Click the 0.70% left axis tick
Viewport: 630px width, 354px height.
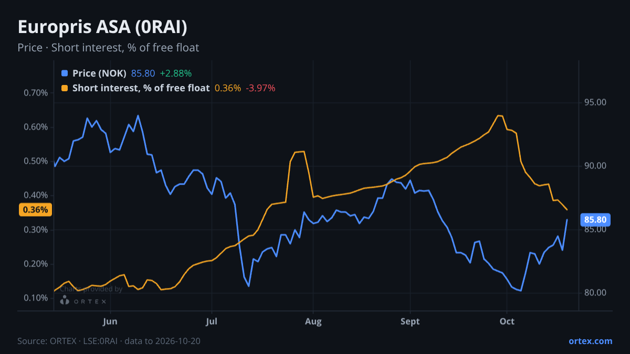pos(36,93)
